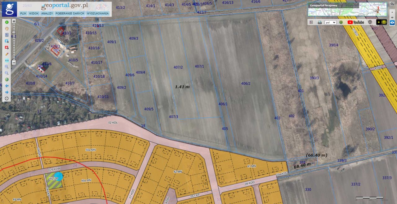The image size is (397, 204).
Task: Select the hand pan tool
Action: point(7,28)
